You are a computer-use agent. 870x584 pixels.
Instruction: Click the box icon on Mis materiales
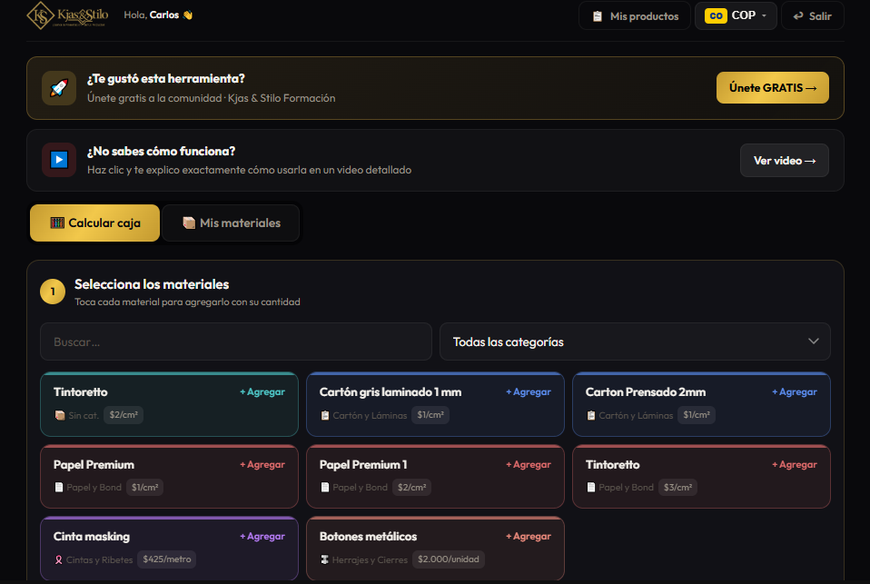189,223
